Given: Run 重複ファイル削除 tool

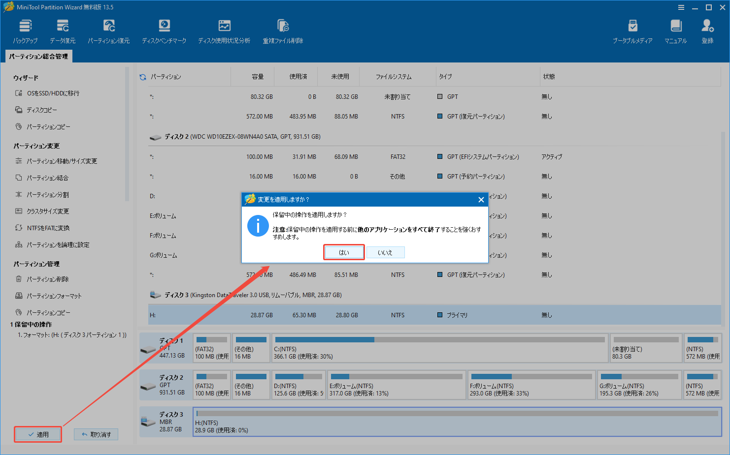Looking at the screenshot, I should (x=282, y=30).
